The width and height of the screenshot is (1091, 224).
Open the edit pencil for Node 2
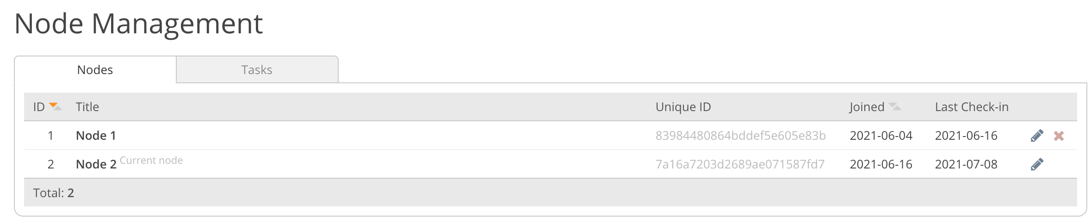coord(1037,164)
